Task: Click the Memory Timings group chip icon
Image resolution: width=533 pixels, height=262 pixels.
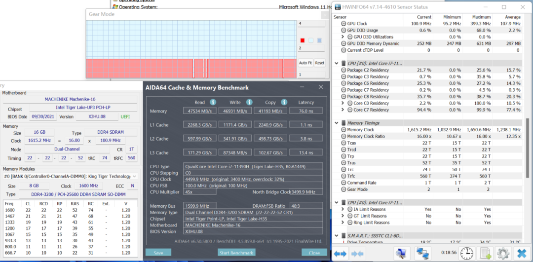Action: click(x=343, y=123)
